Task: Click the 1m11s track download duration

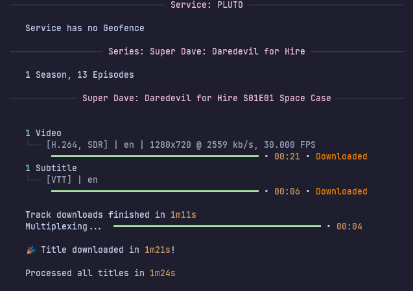Action: pos(183,215)
